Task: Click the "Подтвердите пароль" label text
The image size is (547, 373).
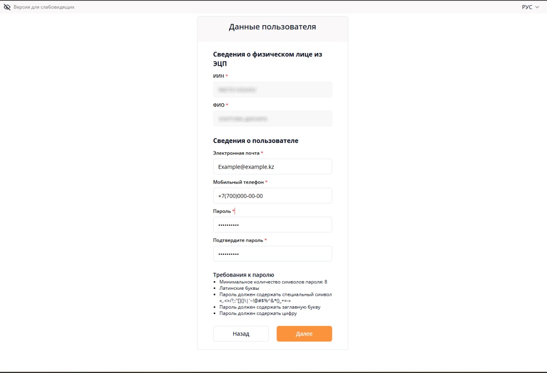Action: pos(238,240)
